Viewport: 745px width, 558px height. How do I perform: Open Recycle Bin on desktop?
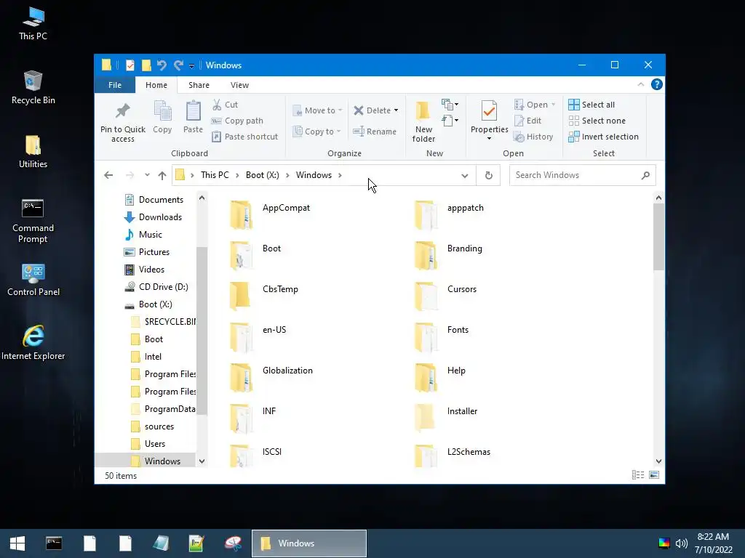(33, 88)
